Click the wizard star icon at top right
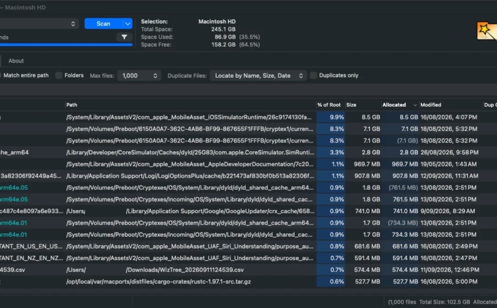This screenshot has width=497, height=308. (x=486, y=31)
